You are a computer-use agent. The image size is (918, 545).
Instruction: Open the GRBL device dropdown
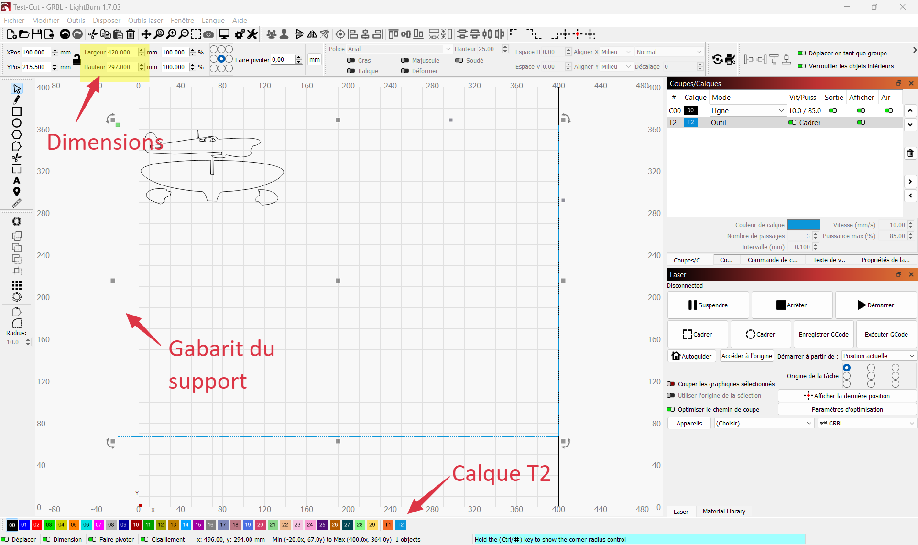[866, 423]
